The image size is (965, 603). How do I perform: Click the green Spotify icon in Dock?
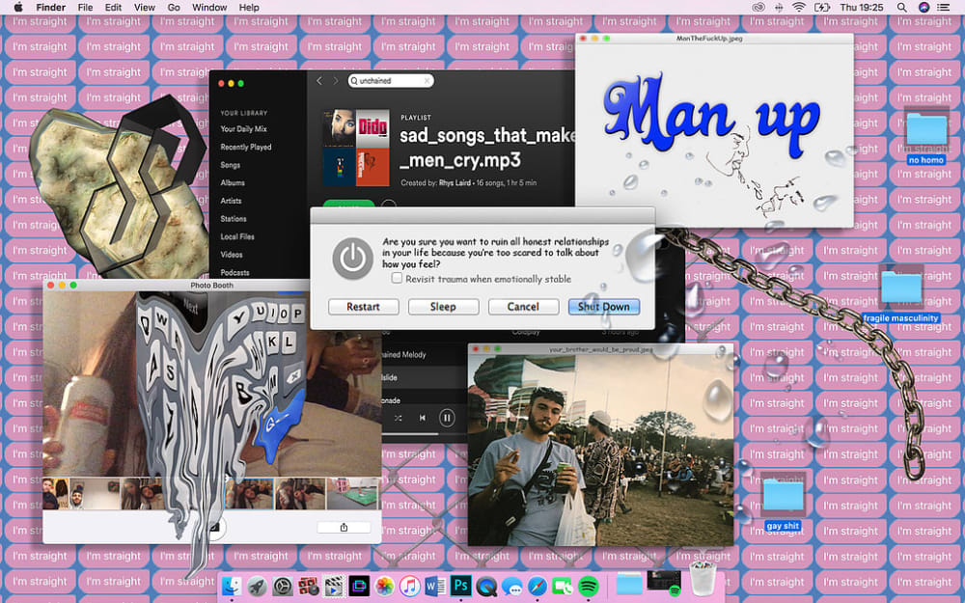[589, 587]
